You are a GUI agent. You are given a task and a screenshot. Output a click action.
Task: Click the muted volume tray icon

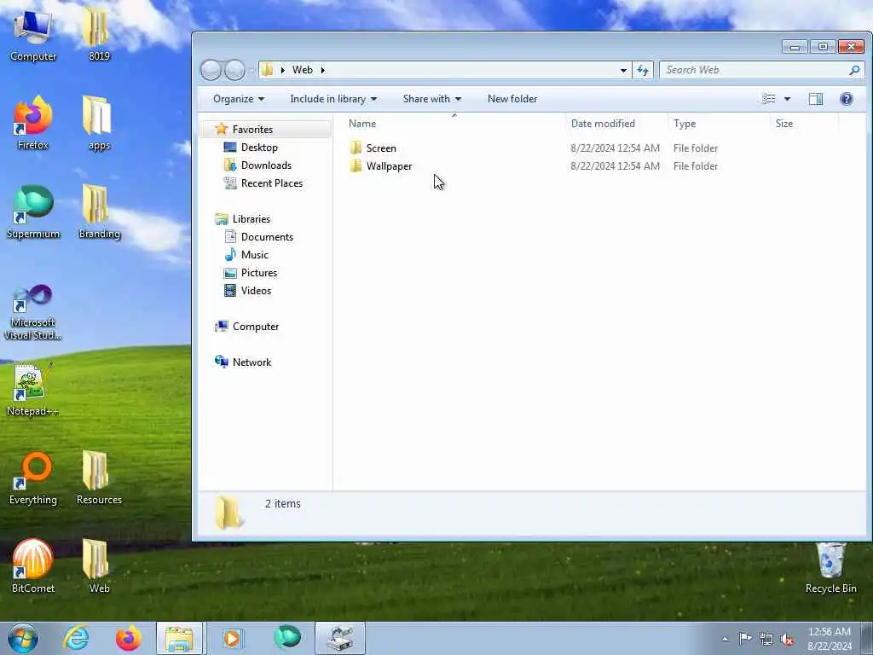click(787, 639)
